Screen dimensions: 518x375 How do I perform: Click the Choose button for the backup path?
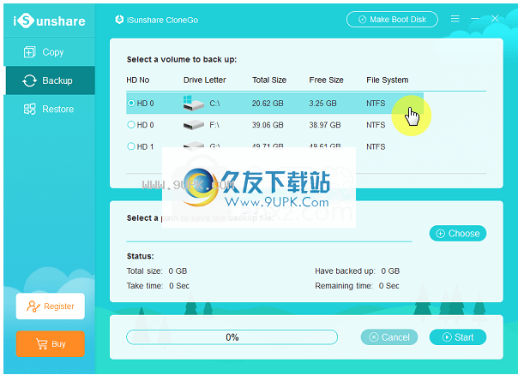click(x=458, y=234)
